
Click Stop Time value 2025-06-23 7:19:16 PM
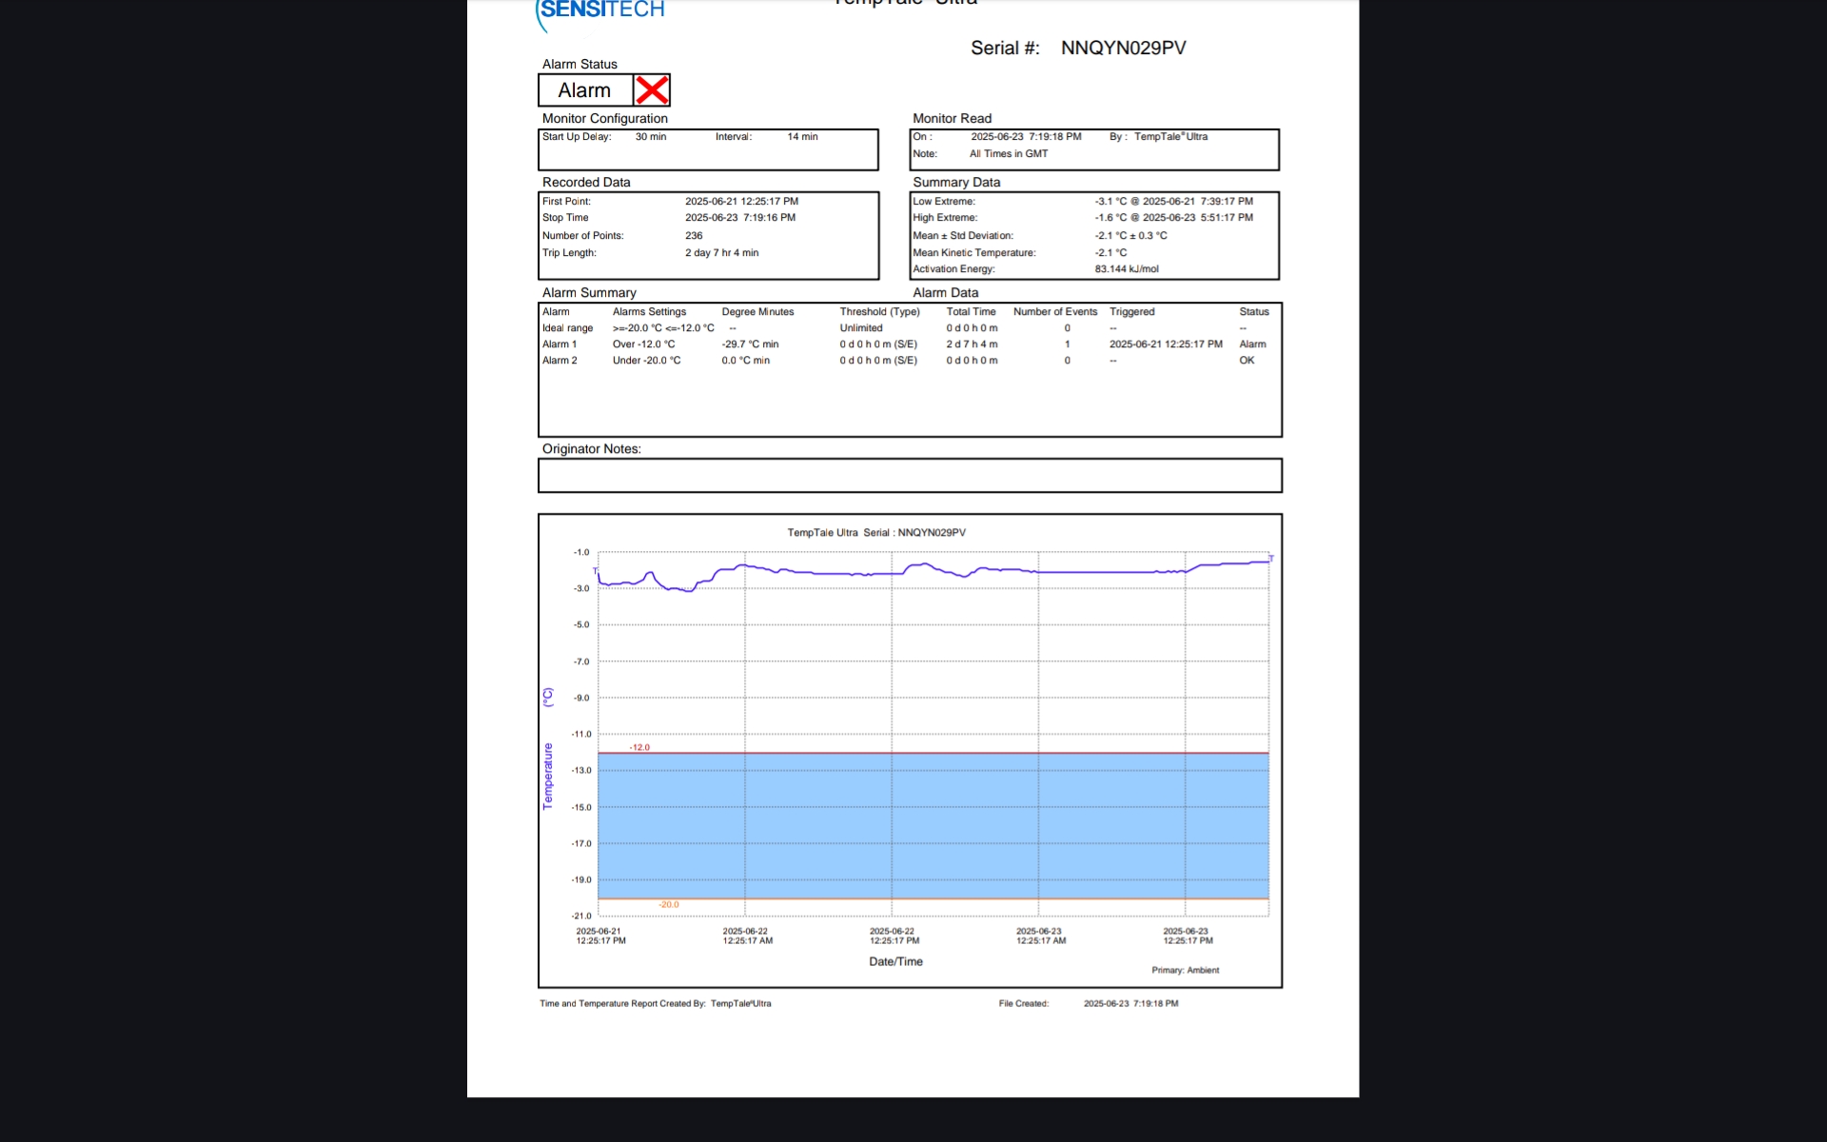coord(740,218)
